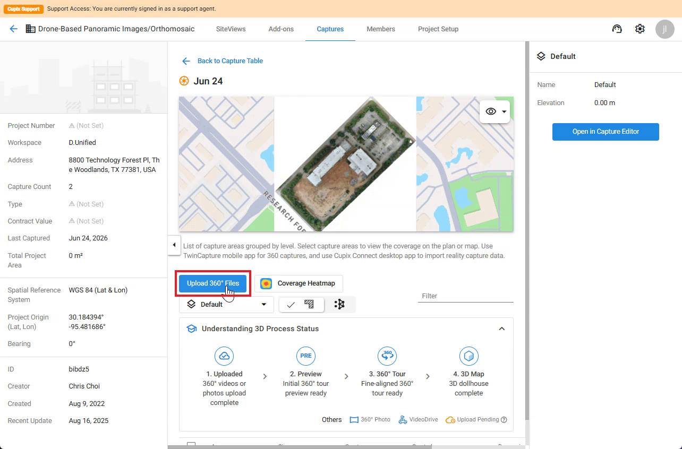The image size is (682, 449).
Task: Click the VideoDrive legend icon
Action: pyautogui.click(x=403, y=420)
